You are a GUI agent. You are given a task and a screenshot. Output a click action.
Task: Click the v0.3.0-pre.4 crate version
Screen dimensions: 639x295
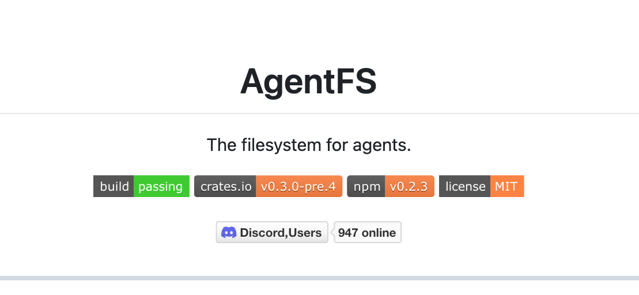298,187
